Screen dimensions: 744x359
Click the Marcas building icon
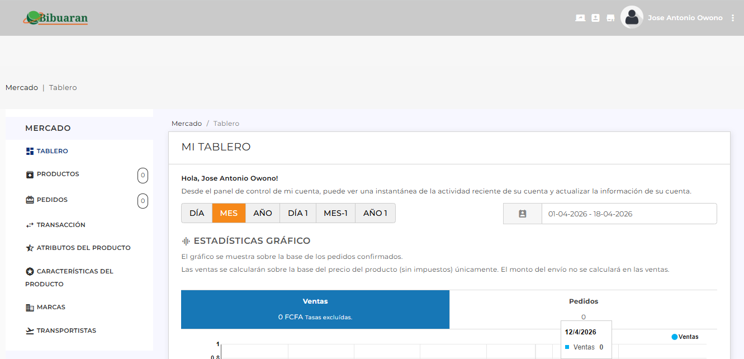(30, 308)
